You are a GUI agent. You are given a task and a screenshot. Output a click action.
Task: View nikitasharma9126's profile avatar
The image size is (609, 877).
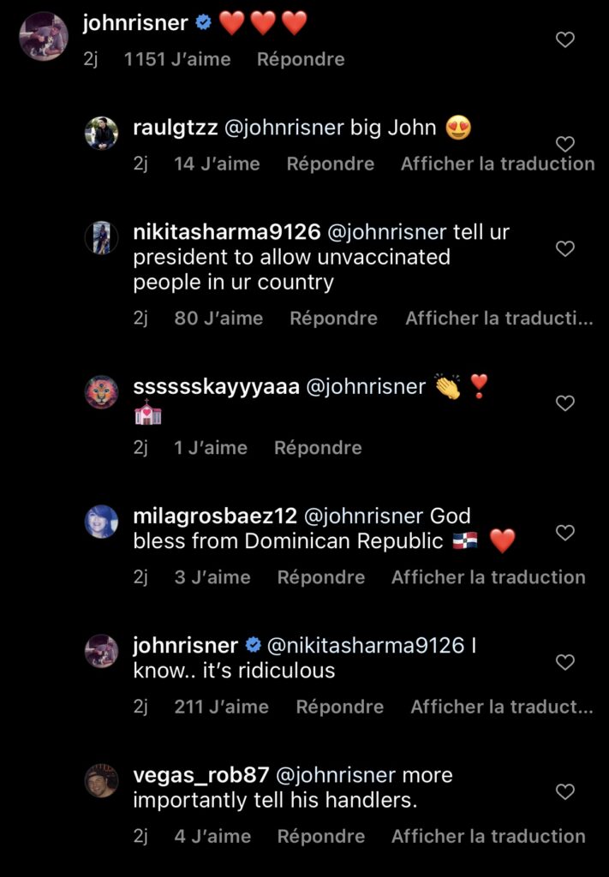[102, 237]
